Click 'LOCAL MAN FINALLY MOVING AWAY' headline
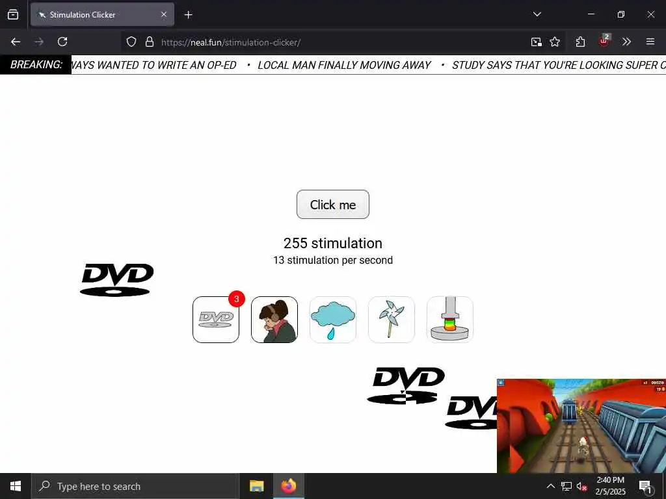The image size is (666, 499). click(345, 65)
